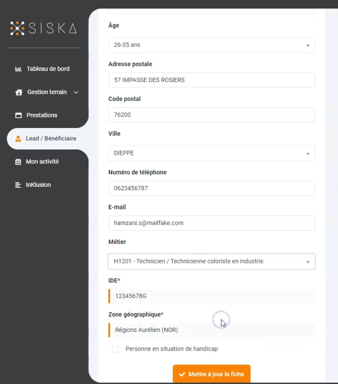Click the Prestations window icon
The height and width of the screenshot is (384, 338).
(x=18, y=115)
